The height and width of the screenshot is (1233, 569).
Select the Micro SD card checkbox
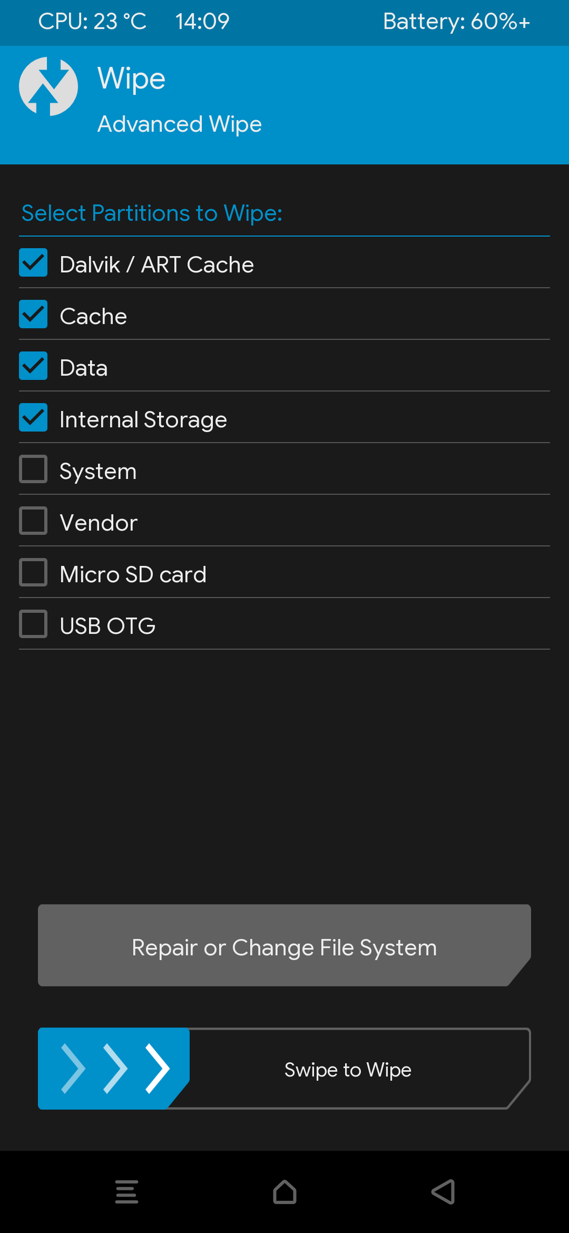[33, 573]
